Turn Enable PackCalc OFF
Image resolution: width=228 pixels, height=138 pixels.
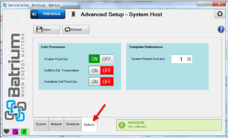tap(106, 59)
